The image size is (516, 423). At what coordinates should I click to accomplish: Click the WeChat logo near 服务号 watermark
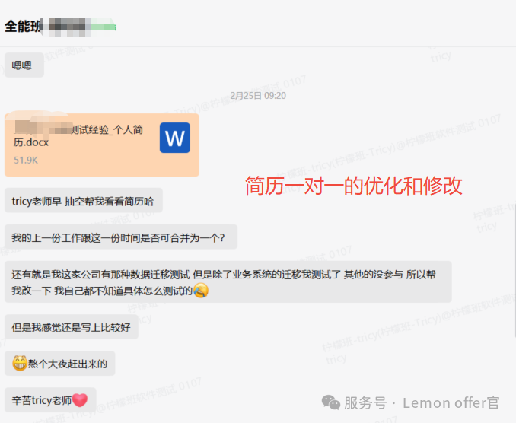[331, 402]
